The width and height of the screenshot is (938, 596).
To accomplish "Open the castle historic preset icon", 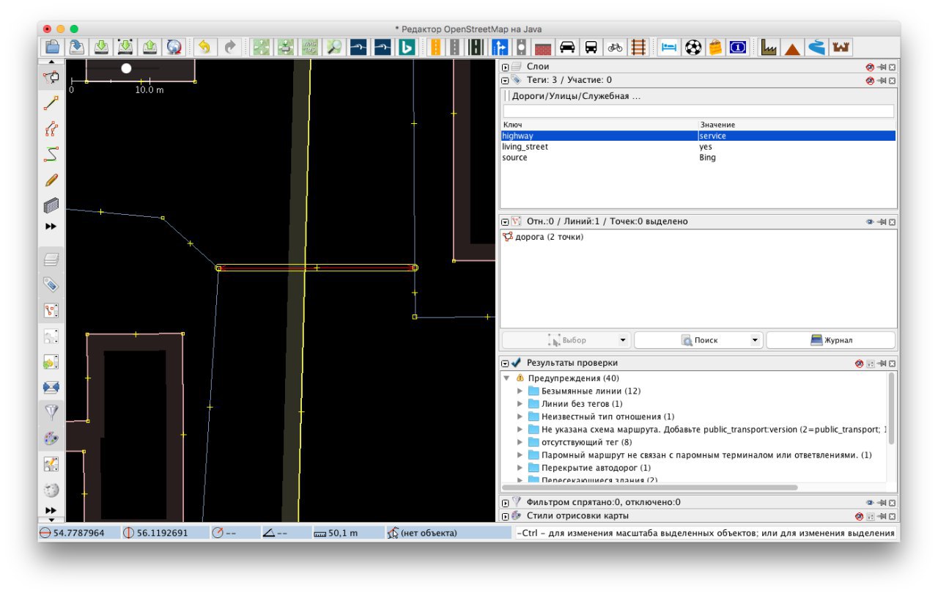I will point(841,47).
